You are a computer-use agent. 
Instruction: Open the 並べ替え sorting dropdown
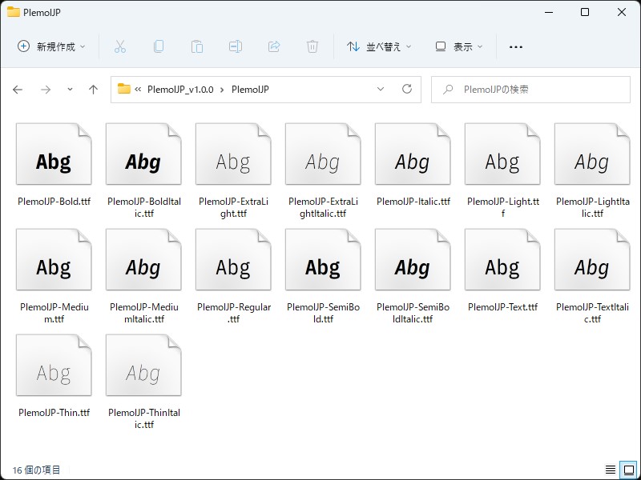pyautogui.click(x=377, y=46)
